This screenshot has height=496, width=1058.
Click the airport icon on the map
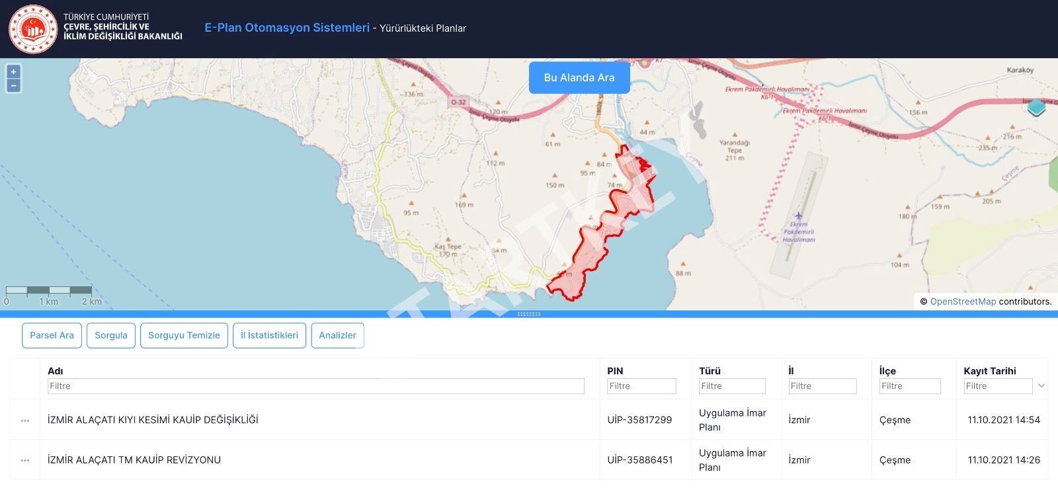tap(798, 216)
